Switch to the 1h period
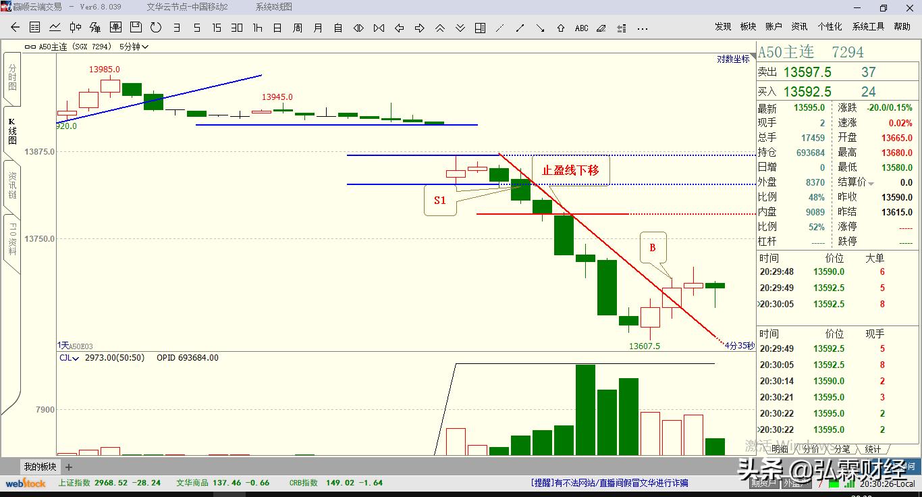Image resolution: width=922 pixels, height=497 pixels. tap(257, 28)
